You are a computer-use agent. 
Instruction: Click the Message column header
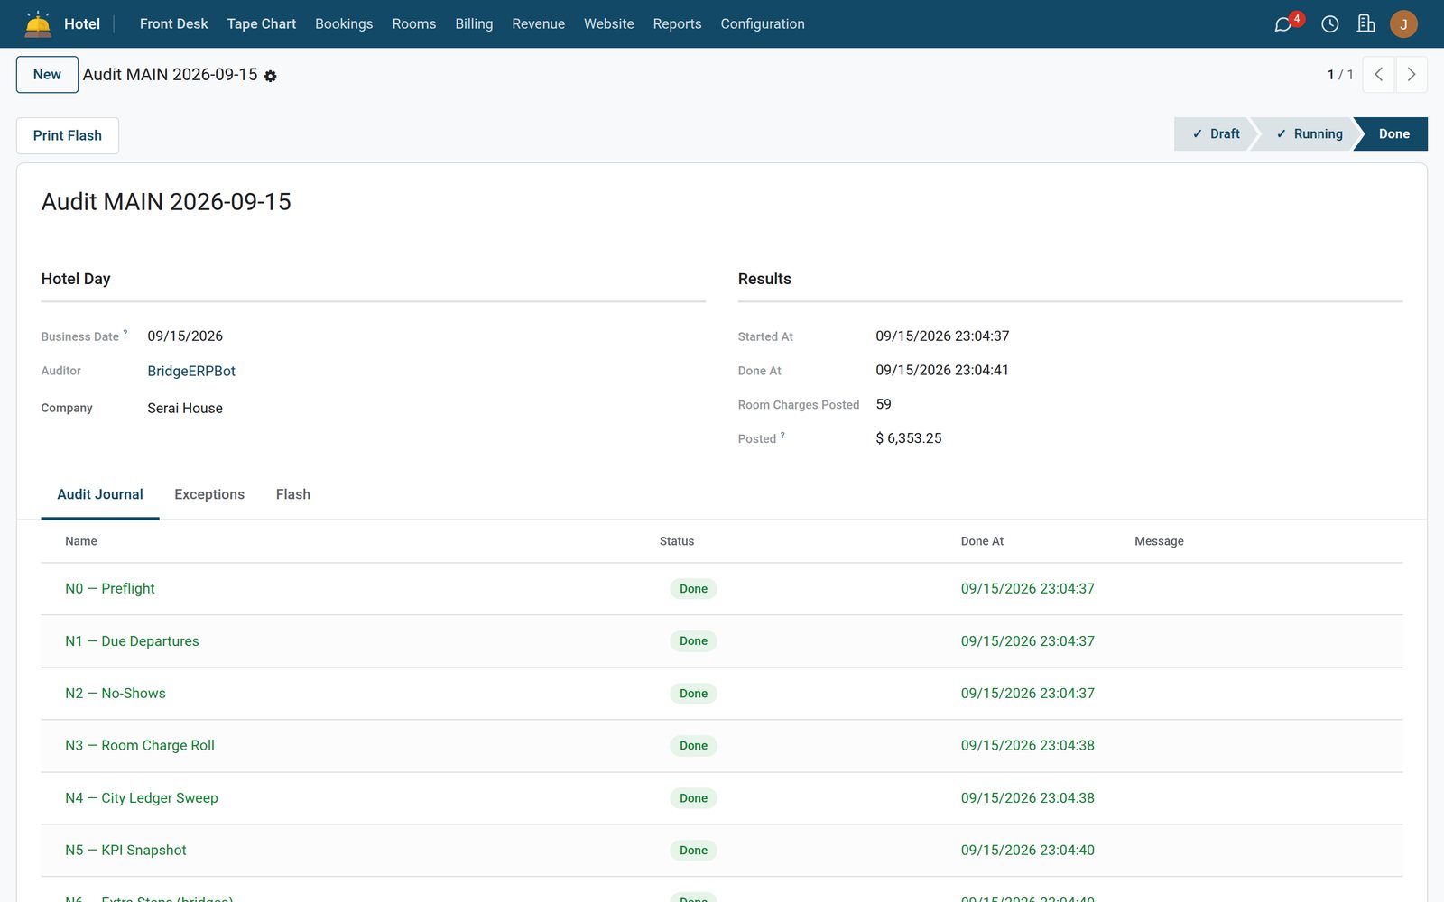tap(1159, 541)
